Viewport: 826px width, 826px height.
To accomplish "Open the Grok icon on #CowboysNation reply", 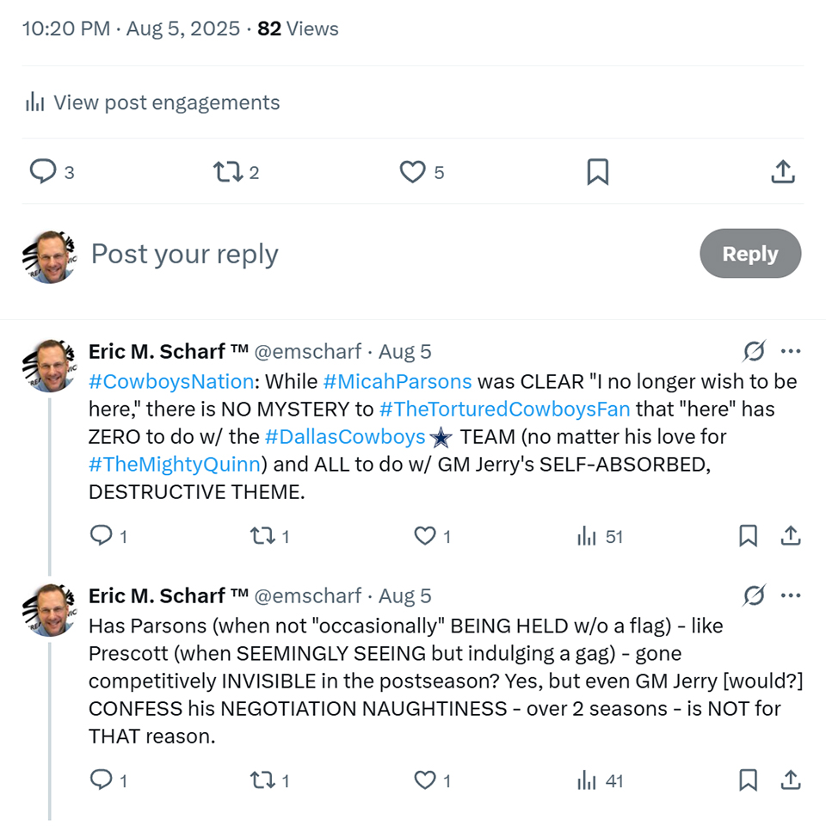I will [x=754, y=351].
